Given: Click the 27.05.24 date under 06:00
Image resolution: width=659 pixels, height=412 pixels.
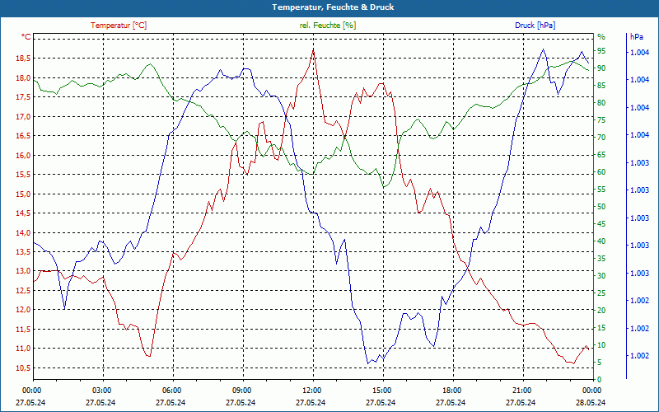Looking at the screenshot, I should tap(171, 402).
